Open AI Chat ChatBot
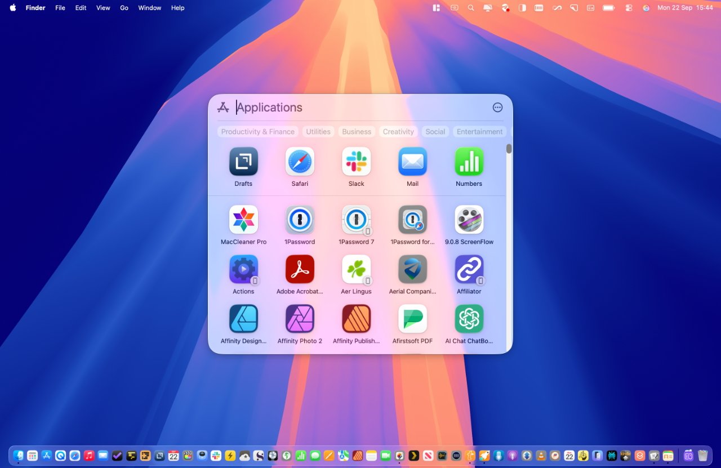 [x=469, y=318]
